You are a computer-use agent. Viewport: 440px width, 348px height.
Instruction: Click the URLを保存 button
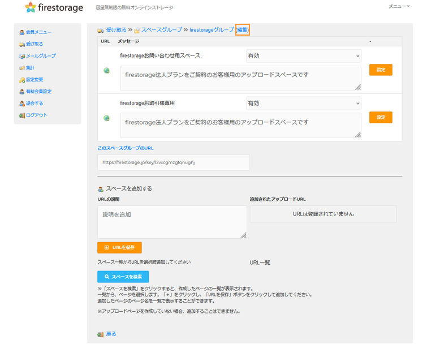[x=119, y=247]
